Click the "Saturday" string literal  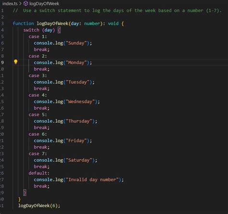pyautogui.click(x=79, y=160)
